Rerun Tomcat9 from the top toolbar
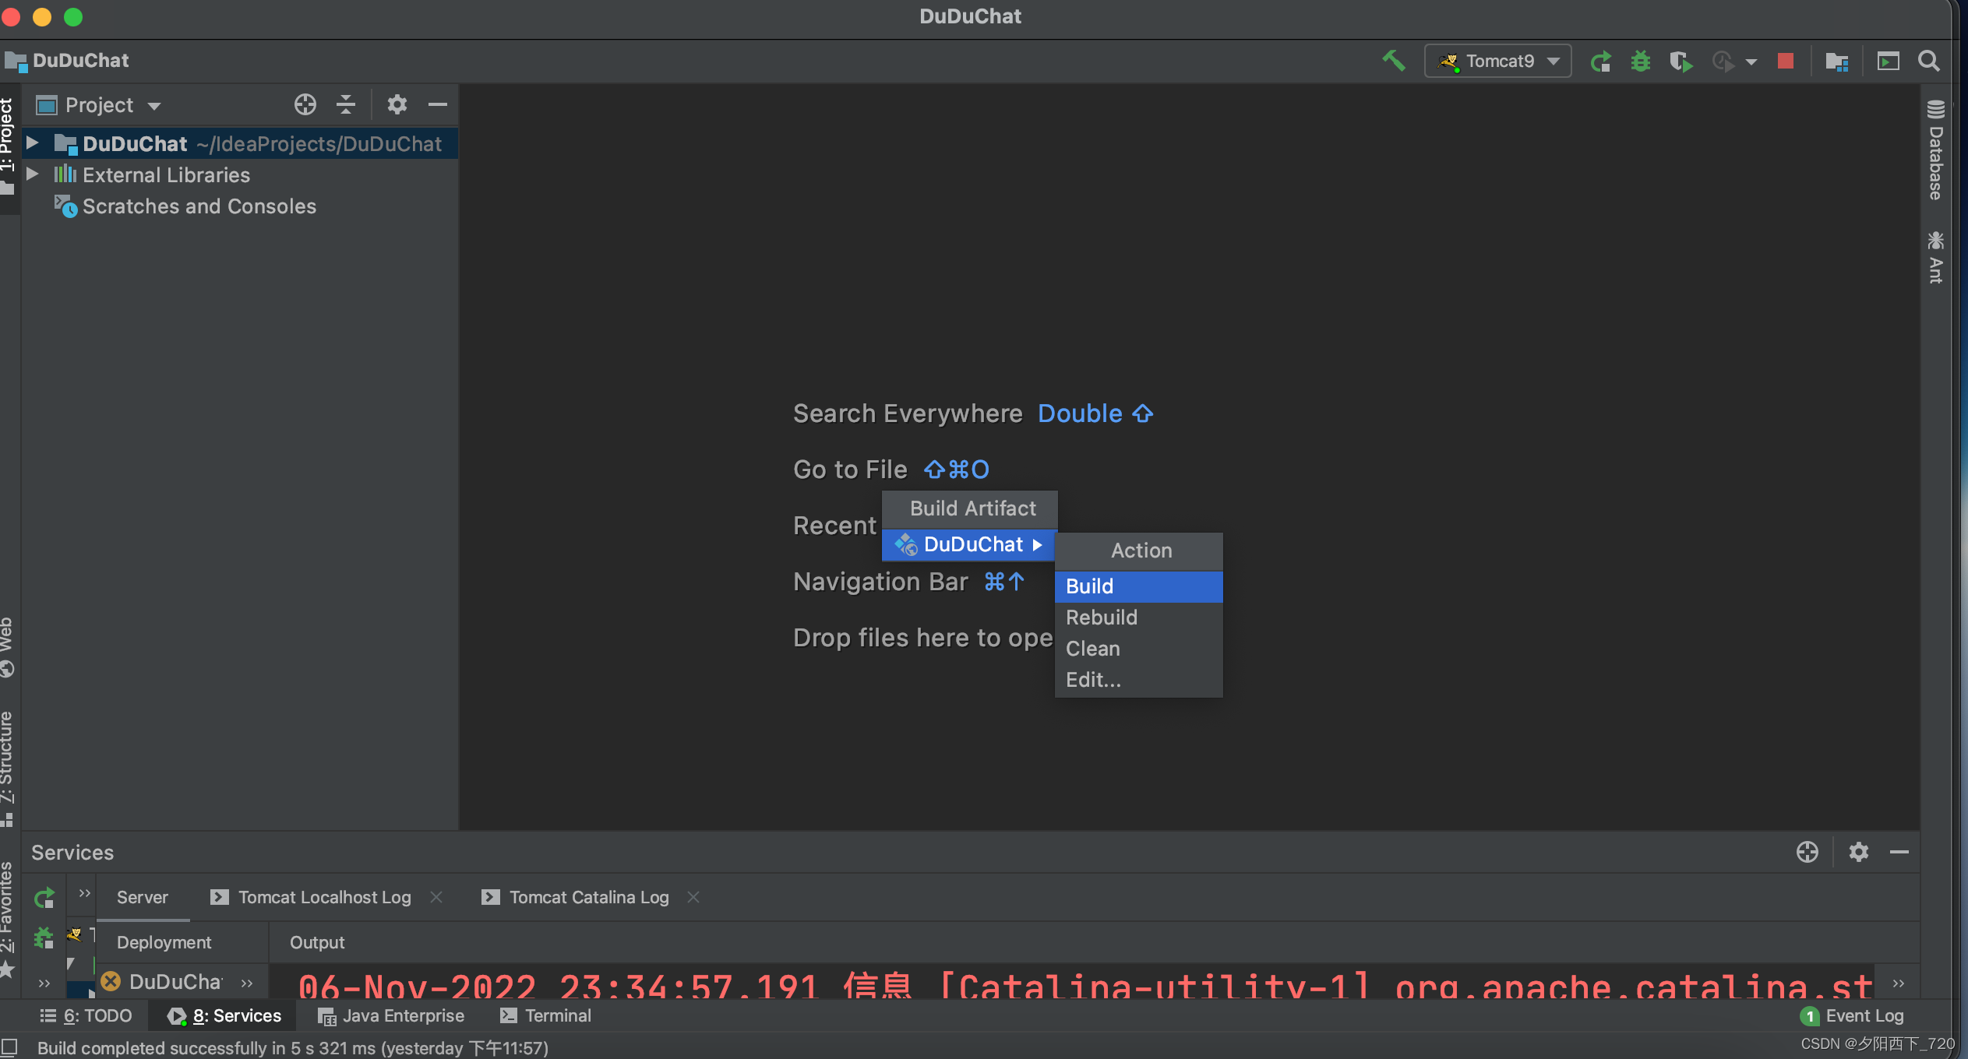This screenshot has height=1059, width=1968. (x=1601, y=62)
